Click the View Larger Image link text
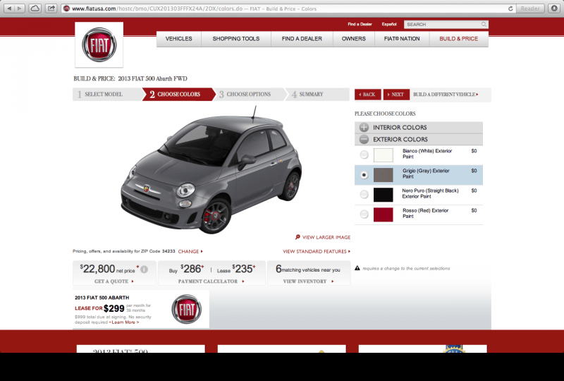564x381 pixels. click(x=326, y=237)
